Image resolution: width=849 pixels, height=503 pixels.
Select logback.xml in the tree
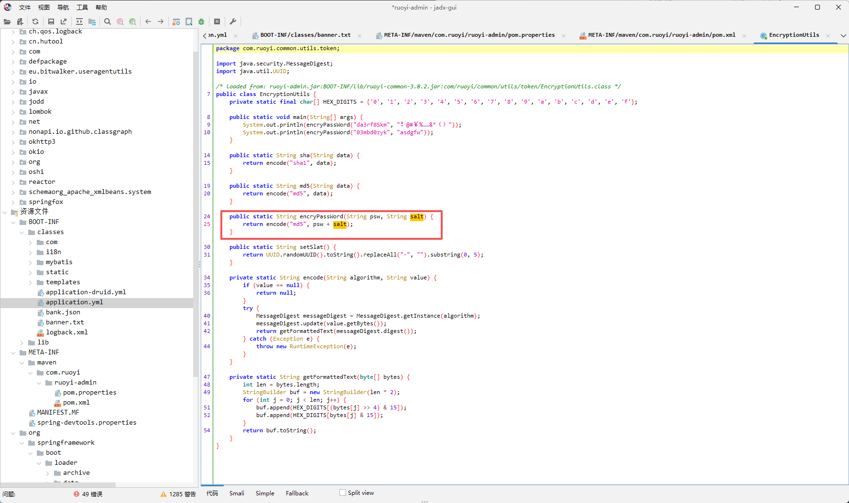[67, 332]
